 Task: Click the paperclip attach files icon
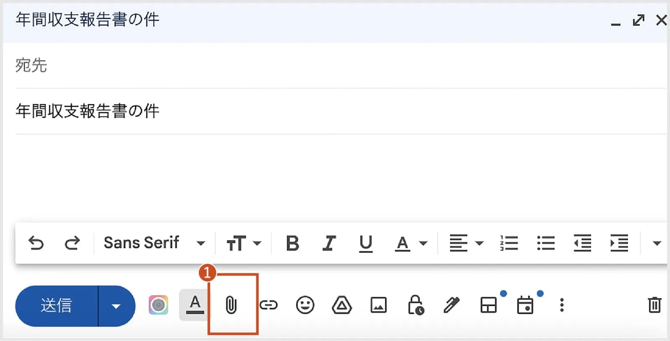click(x=231, y=305)
